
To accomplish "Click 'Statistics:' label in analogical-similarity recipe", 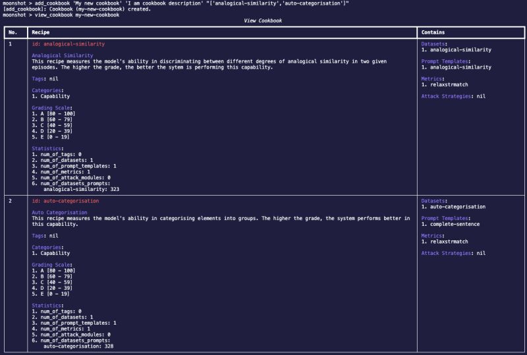I will click(47, 149).
